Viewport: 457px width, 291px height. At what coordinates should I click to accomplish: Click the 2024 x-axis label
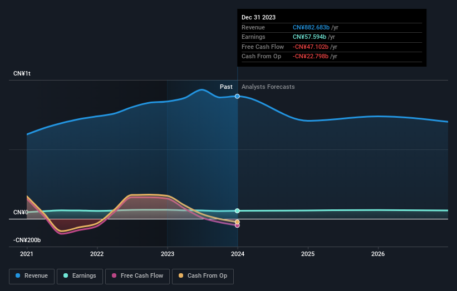[238, 254]
